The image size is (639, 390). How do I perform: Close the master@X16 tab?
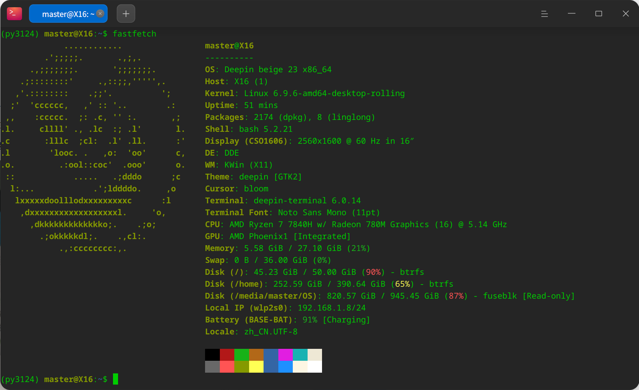100,14
